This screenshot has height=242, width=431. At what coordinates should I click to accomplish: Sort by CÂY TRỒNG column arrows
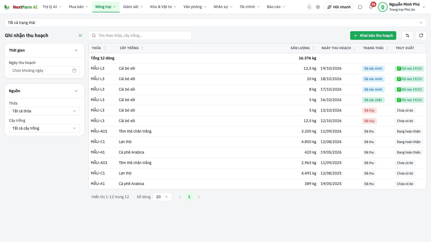pos(142,48)
